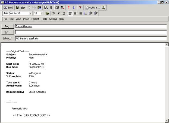Toggle Underline formatting
This screenshot has width=169, height=123.
click(64, 13)
